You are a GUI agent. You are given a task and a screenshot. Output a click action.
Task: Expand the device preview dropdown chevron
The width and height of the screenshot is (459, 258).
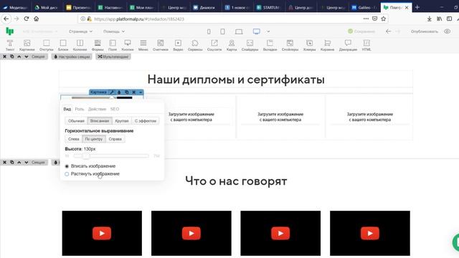pyautogui.click(x=268, y=32)
